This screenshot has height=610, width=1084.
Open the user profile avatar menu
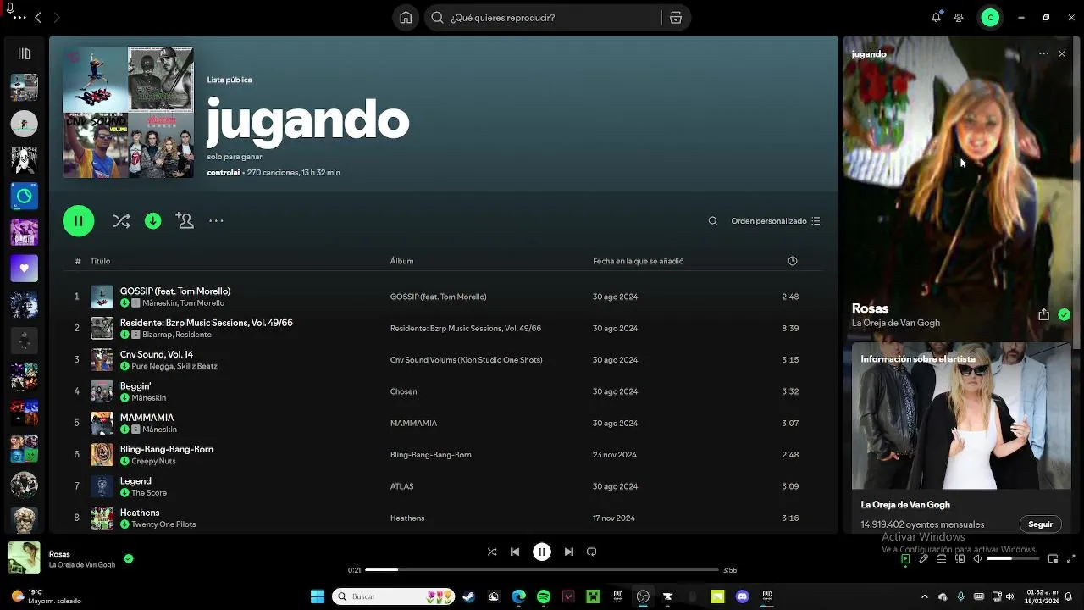click(x=990, y=18)
